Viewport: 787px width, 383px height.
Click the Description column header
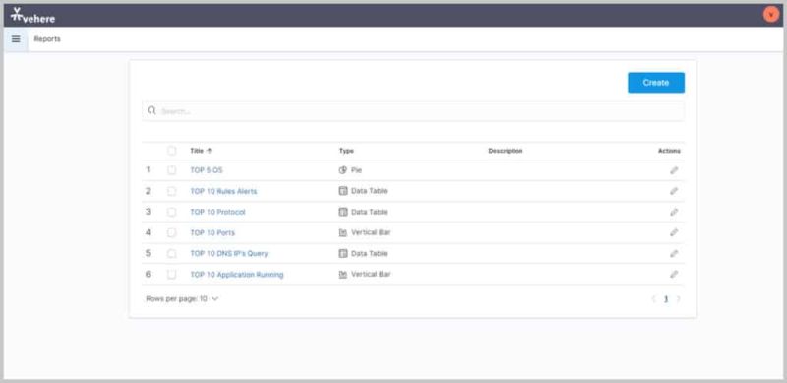pyautogui.click(x=506, y=151)
